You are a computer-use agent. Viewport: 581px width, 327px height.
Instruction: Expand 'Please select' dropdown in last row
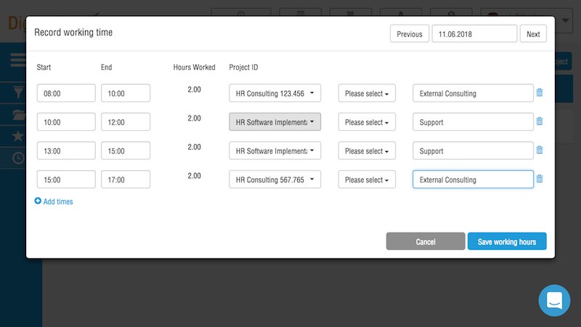point(367,179)
